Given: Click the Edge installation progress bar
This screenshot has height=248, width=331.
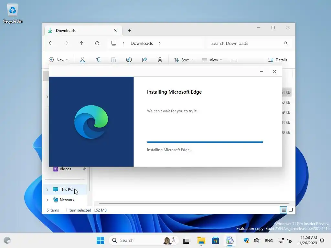Looking at the screenshot, I should pos(205,142).
